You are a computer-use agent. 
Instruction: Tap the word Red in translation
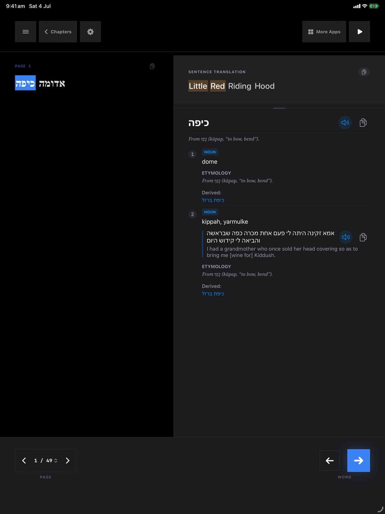pyautogui.click(x=218, y=86)
